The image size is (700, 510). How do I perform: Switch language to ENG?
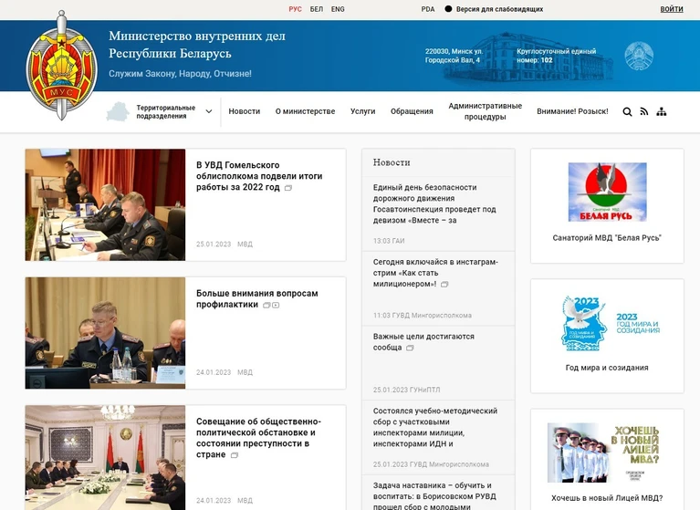click(x=338, y=9)
